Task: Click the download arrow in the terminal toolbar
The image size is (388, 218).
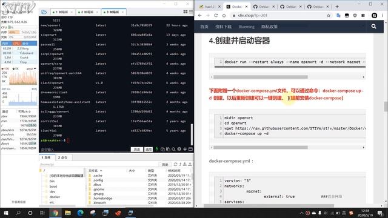Action: click(185, 149)
